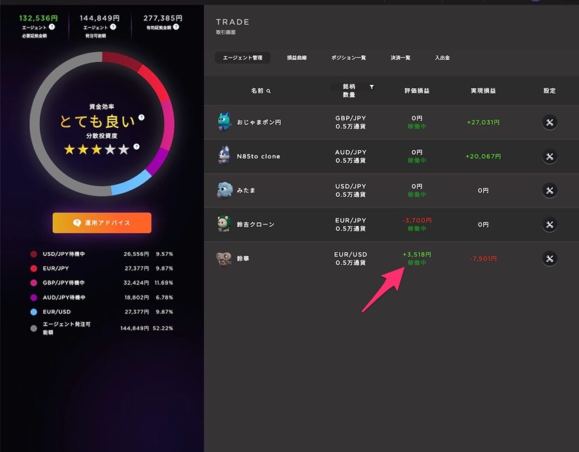The height and width of the screenshot is (452, 579).
Task: Click the 運用アドバイス orange button
Action: (x=102, y=223)
